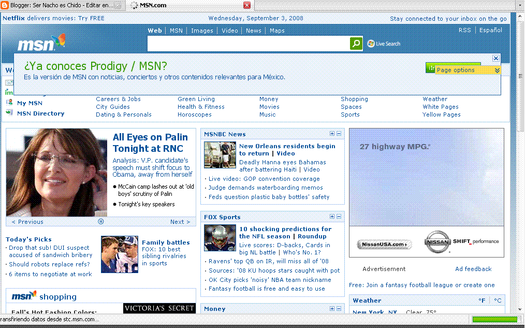This screenshot has height=328, width=525.
Task: Expand the Money panel
Action: [x=331, y=309]
